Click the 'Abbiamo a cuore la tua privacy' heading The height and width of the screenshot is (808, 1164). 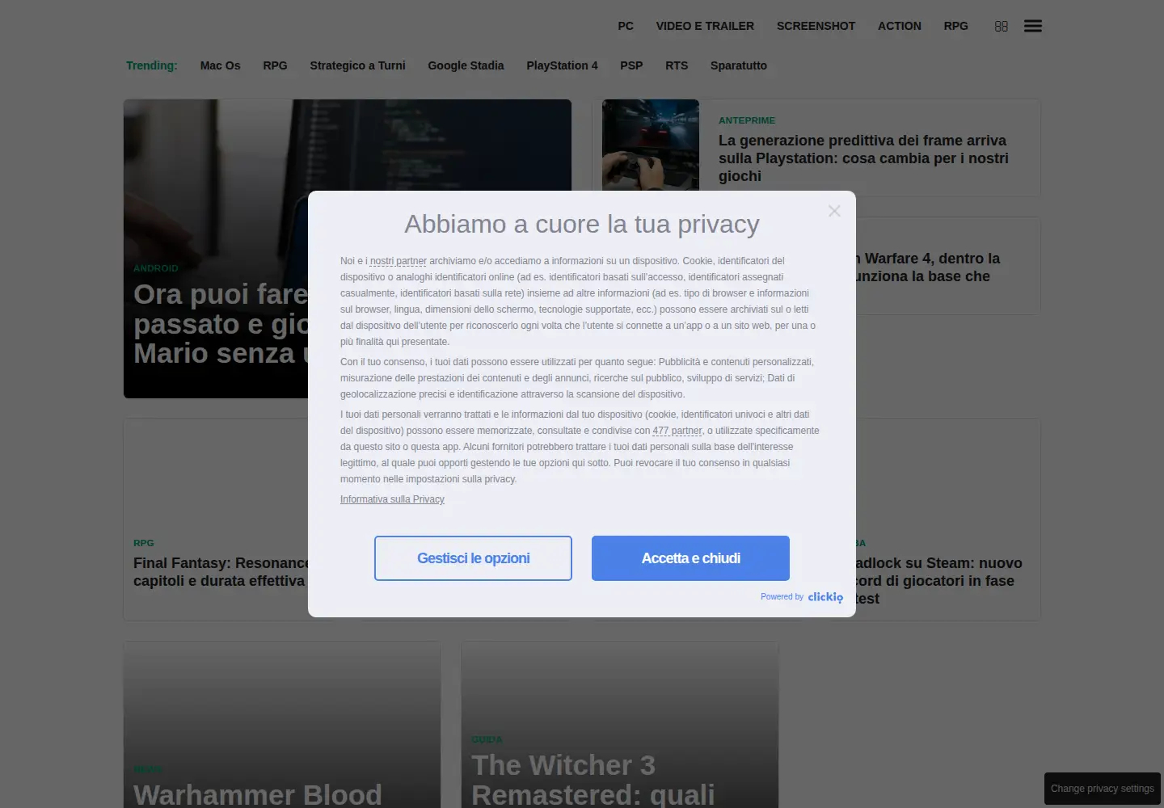click(582, 224)
